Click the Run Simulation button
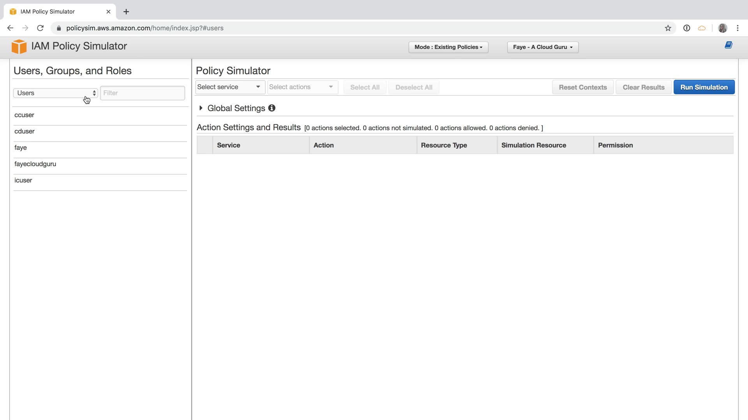 704,87
